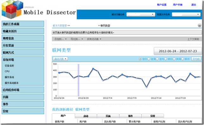The width and height of the screenshot is (204, 125).
Task: Switch to the 启动 tab
Action: tap(86, 116)
